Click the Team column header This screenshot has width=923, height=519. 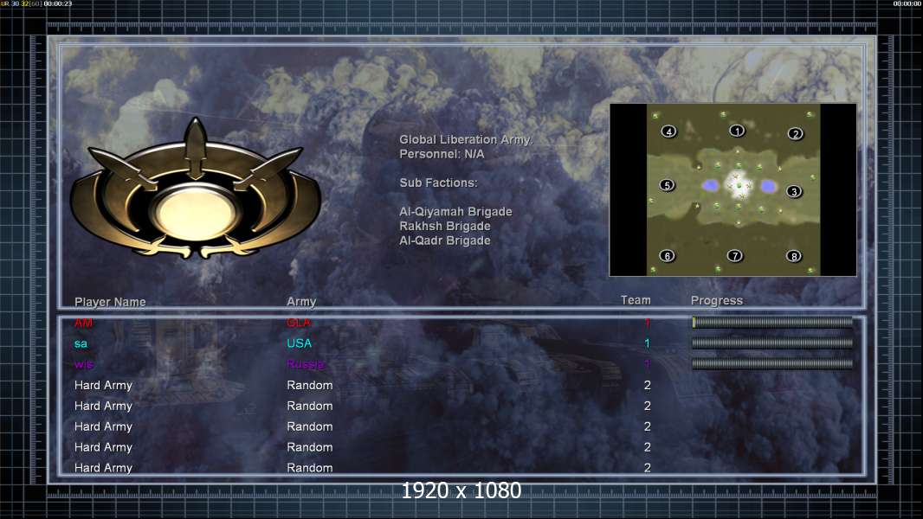click(x=636, y=300)
